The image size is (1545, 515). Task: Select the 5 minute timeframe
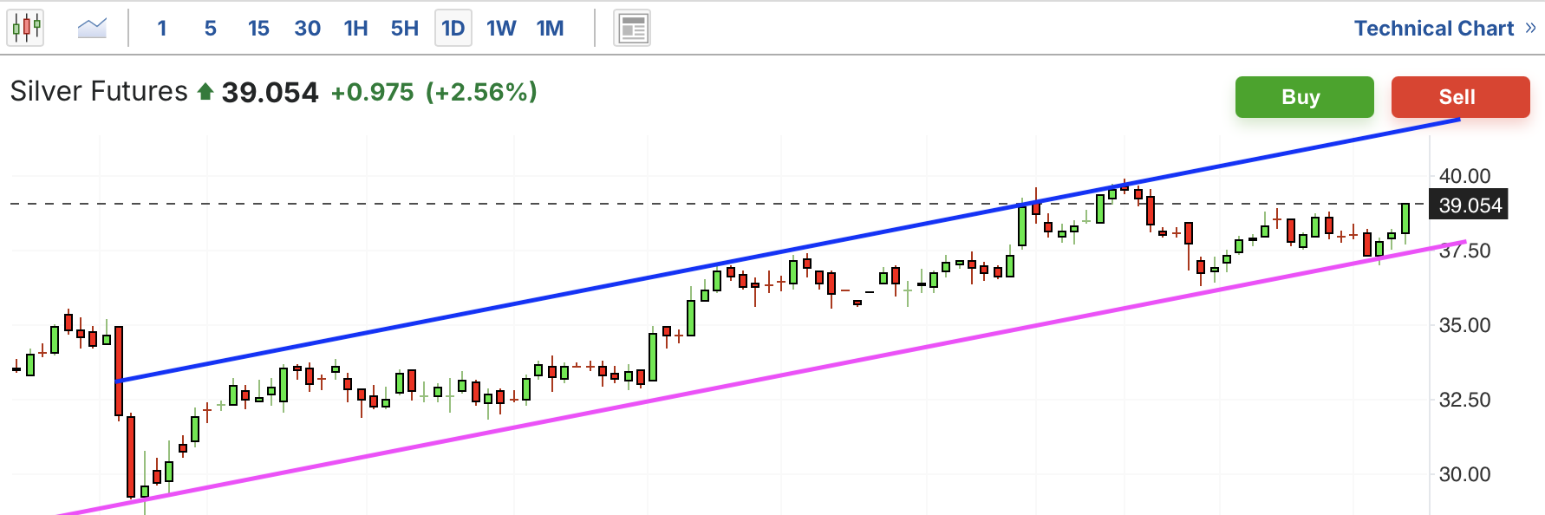211,29
